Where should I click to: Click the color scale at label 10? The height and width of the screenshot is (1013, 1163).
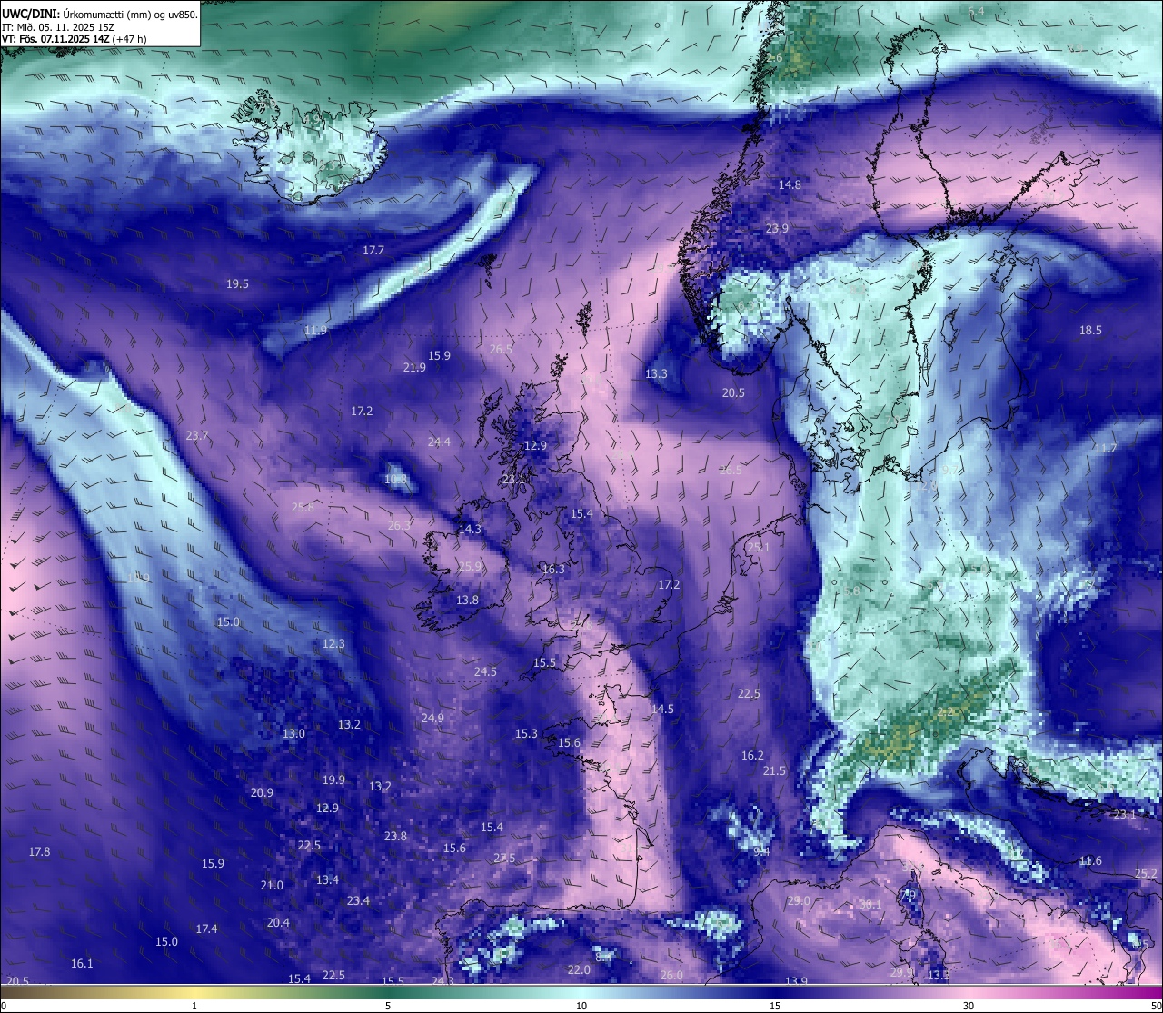tap(581, 1006)
